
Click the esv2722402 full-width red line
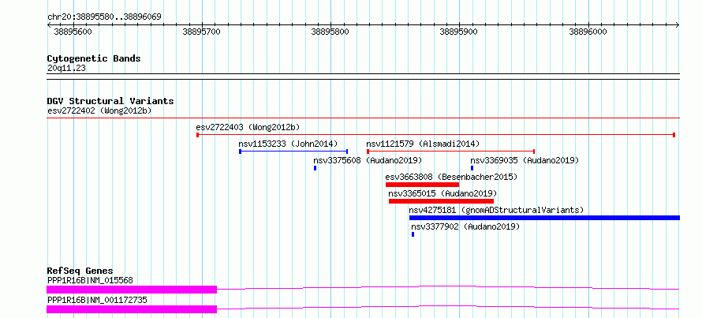(x=363, y=118)
